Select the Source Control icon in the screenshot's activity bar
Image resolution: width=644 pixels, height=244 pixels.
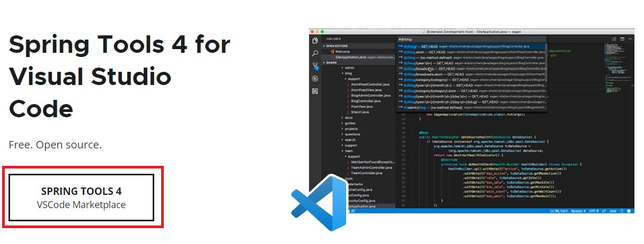315,66
